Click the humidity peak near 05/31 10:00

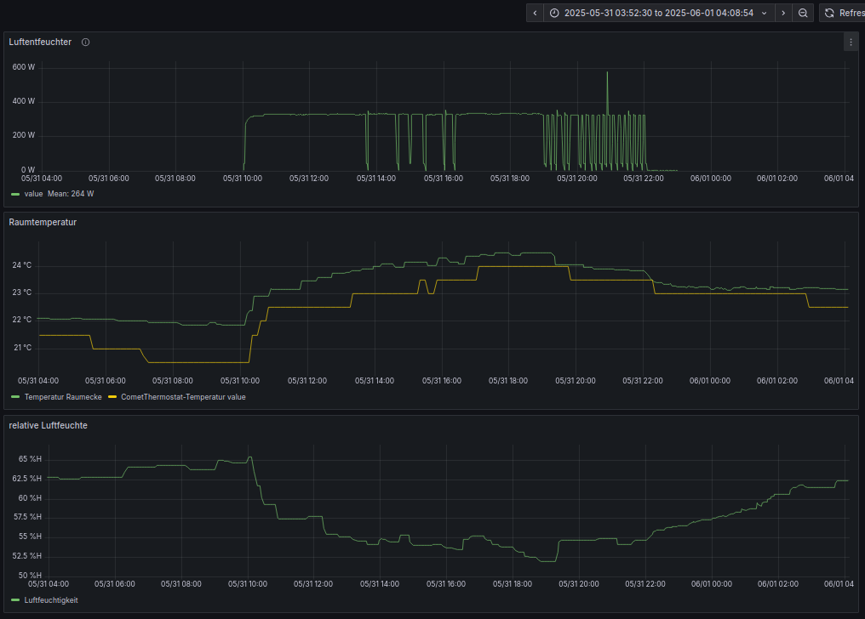[250, 457]
